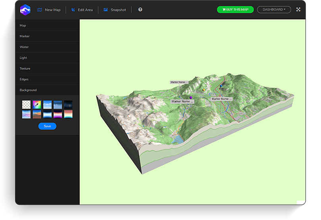The height and width of the screenshot is (220, 321).
Task: Pick the purple and magenta gradient background
Action: point(58,114)
